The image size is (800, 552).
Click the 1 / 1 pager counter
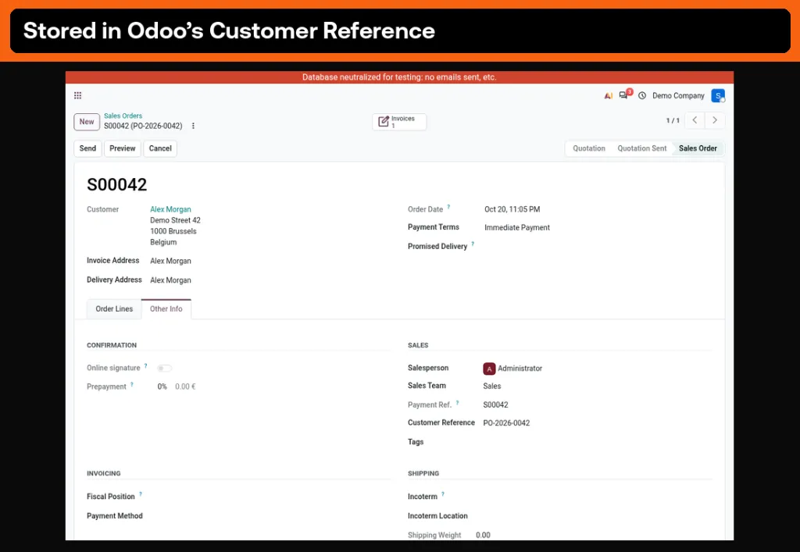click(x=673, y=120)
